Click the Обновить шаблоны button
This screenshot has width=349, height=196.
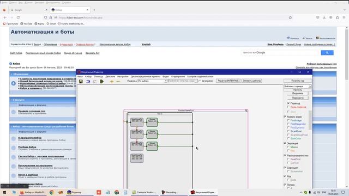pos(252,81)
